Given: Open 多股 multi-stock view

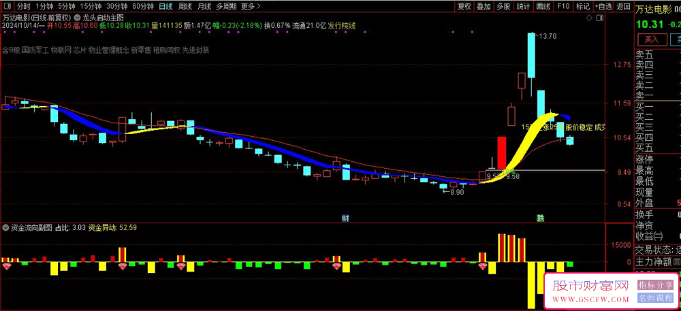Looking at the screenshot, I should click(503, 7).
